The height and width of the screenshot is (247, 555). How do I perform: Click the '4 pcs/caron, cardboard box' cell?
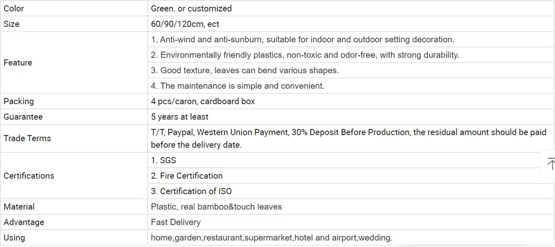(x=203, y=102)
